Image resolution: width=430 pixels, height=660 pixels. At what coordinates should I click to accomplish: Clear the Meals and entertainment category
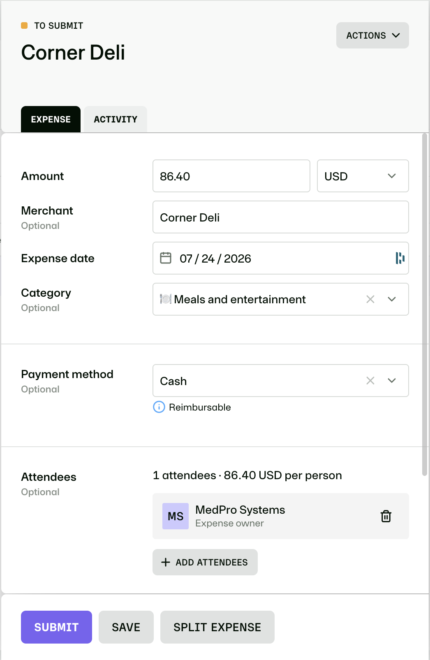[x=370, y=299]
